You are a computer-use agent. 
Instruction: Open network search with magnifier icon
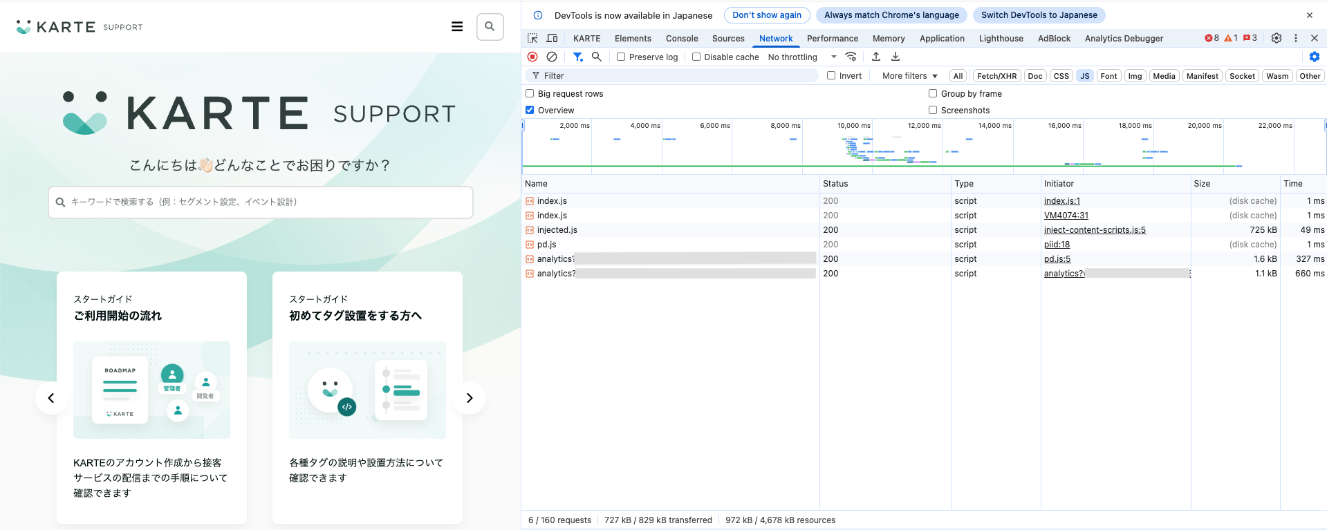pos(597,57)
